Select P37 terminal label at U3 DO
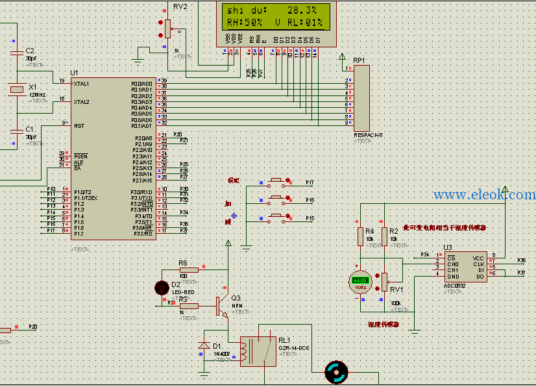 (x=521, y=273)
